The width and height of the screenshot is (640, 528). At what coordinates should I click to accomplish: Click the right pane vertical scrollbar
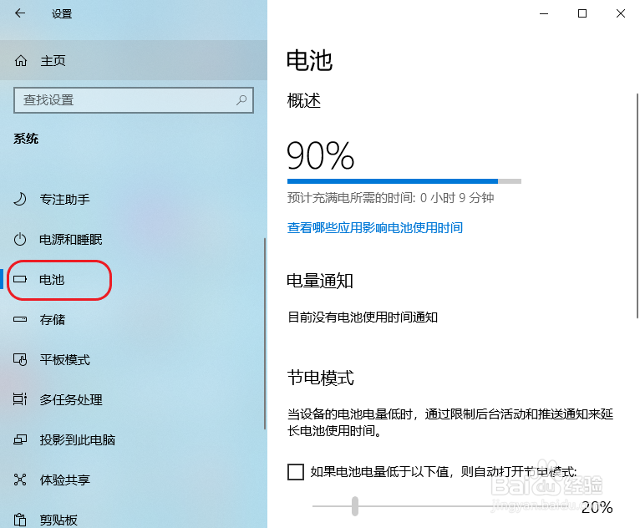pos(637,206)
